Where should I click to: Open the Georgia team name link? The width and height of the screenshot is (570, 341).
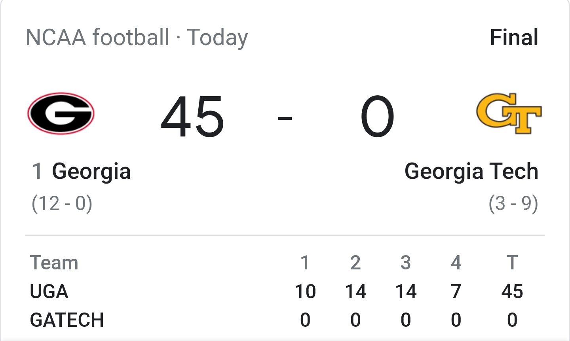pos(91,171)
